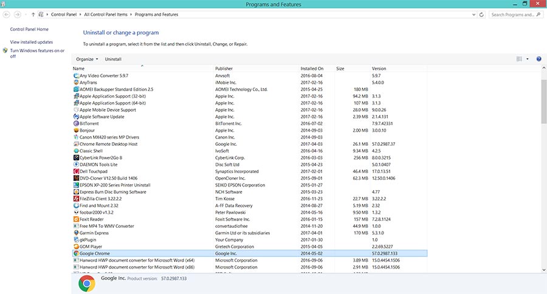Click the vertical scrollbar thumb
Viewport: 547px width, 294px height.
544,101
